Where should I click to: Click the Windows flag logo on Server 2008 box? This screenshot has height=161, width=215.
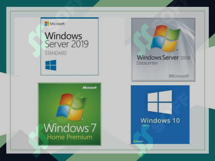[x=166, y=38]
